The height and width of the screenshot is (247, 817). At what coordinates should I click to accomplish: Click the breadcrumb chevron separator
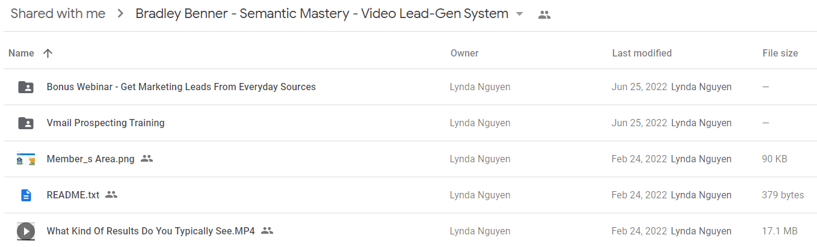[x=121, y=14]
